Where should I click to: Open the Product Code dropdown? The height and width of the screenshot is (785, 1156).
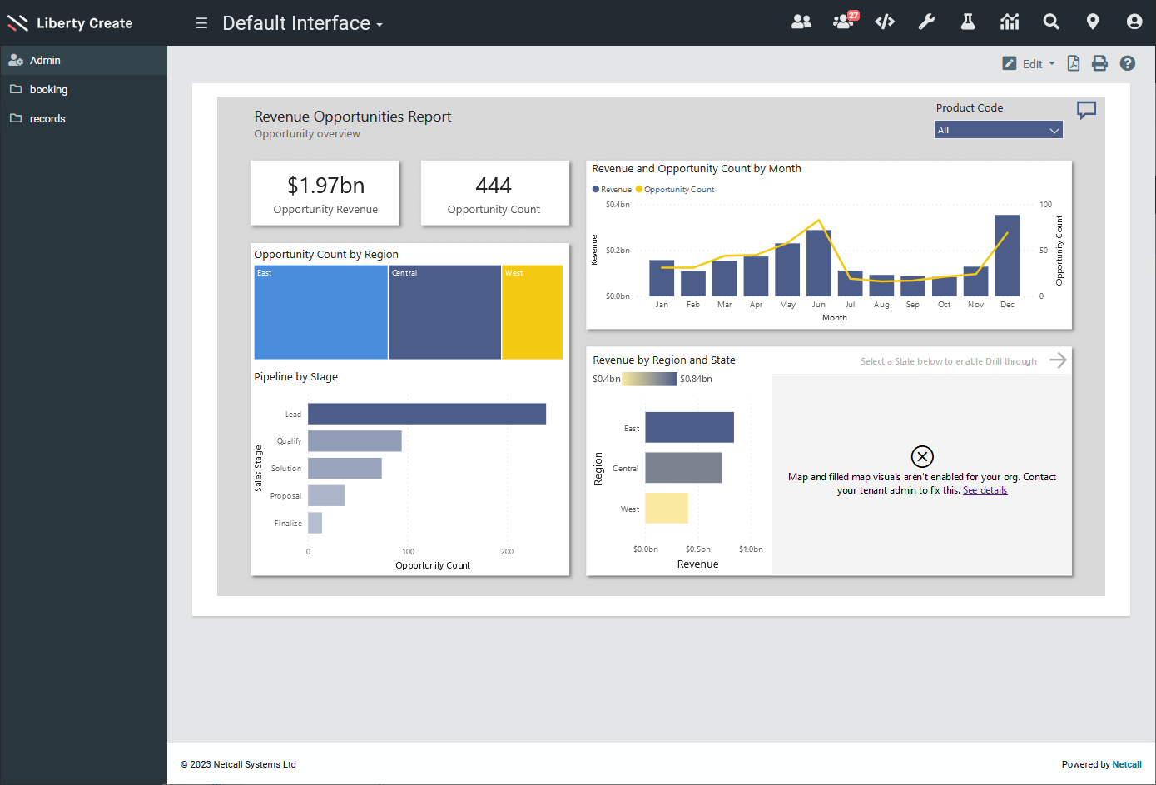pyautogui.click(x=998, y=130)
